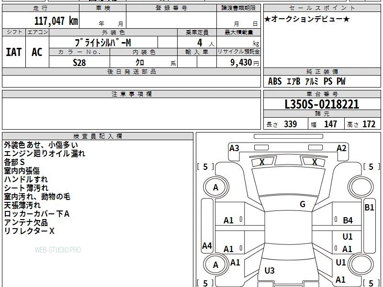Click the AC air conditioner cell

(37, 52)
